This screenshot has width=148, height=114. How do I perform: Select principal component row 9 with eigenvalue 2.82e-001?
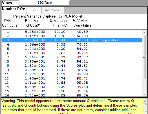(x=72, y=66)
